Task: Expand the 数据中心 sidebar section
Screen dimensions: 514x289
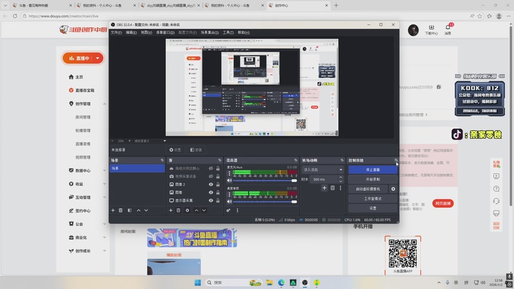Action: (105, 171)
